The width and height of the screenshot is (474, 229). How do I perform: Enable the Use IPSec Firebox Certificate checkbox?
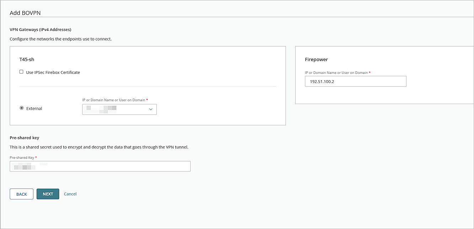[21, 71]
